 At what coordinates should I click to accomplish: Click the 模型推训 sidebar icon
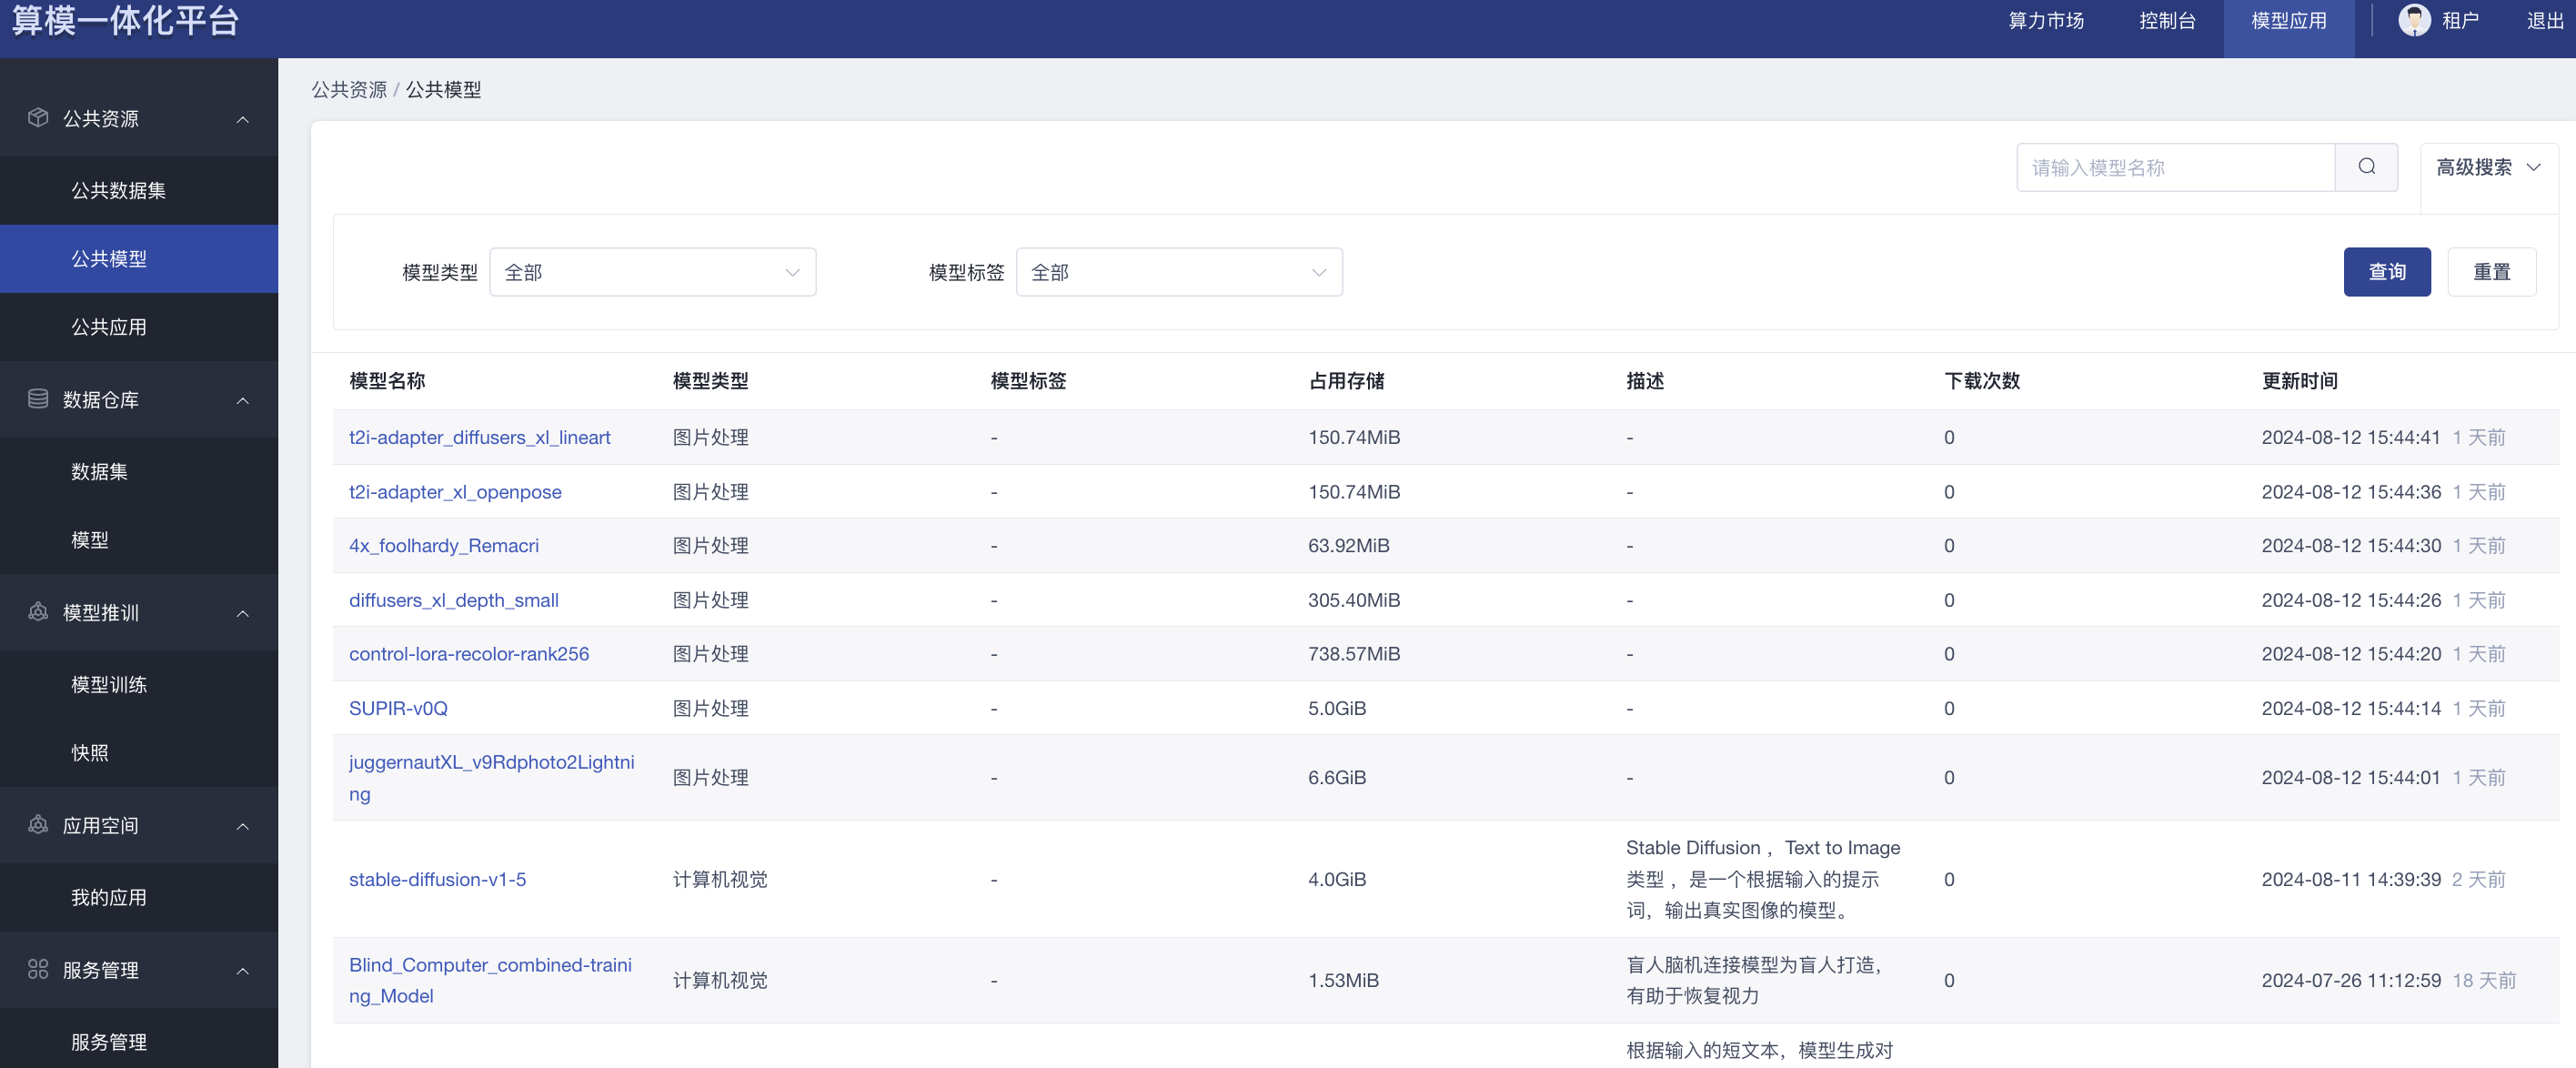click(38, 612)
